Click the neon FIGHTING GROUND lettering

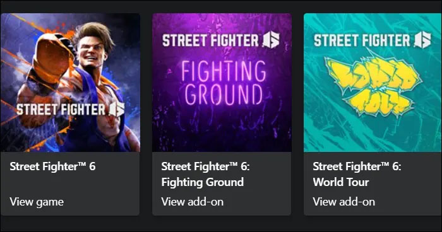tap(224, 83)
